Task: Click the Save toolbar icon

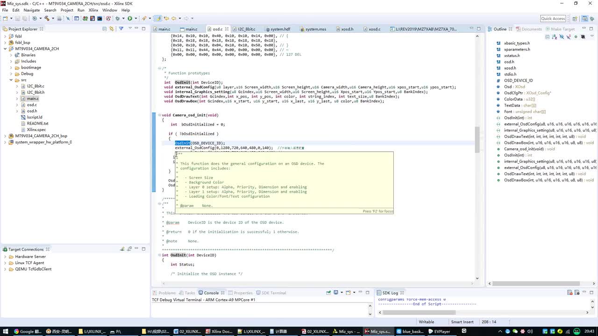Action: point(17,19)
